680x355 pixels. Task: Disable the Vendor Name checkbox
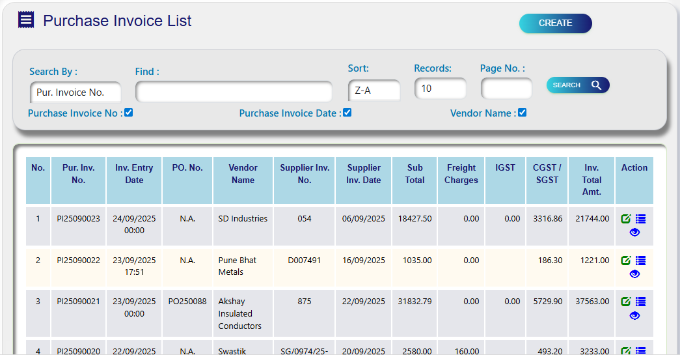[x=522, y=113]
